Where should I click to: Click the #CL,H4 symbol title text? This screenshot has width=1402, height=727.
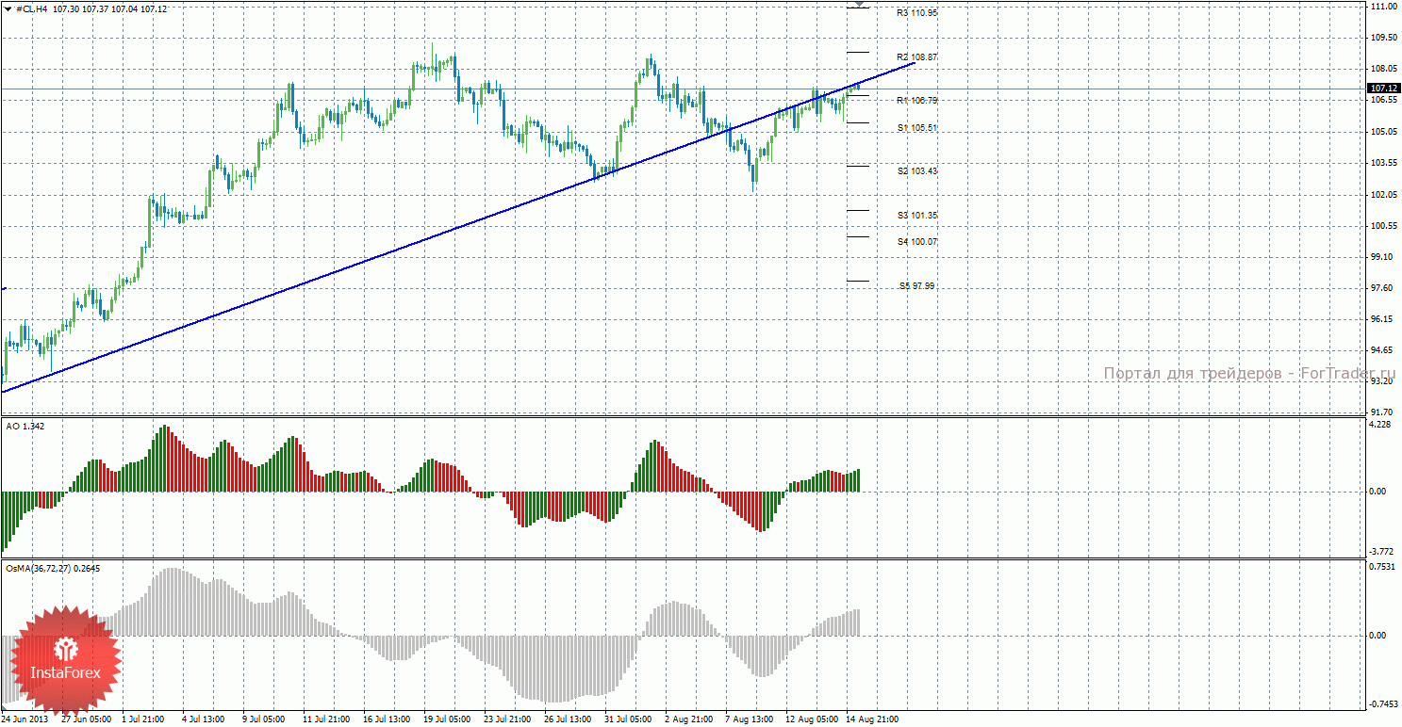[x=32, y=8]
